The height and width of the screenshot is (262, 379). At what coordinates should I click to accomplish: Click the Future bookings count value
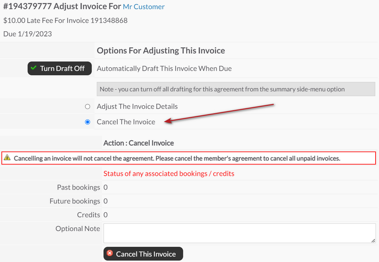click(x=106, y=201)
